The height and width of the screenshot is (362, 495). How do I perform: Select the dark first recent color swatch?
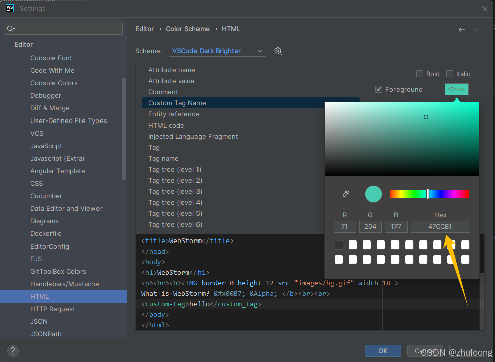[339, 245]
